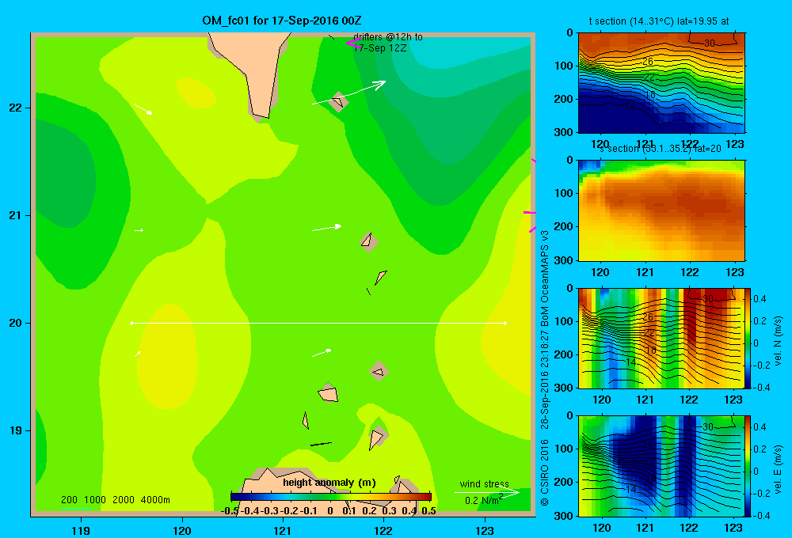Click the white section line along latitude 20
The height and width of the screenshot is (538, 792).
tap(318, 323)
